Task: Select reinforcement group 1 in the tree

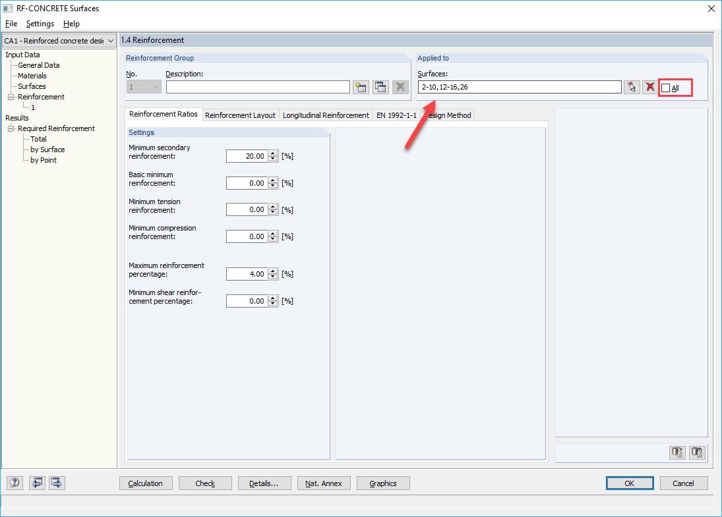Action: 33,107
